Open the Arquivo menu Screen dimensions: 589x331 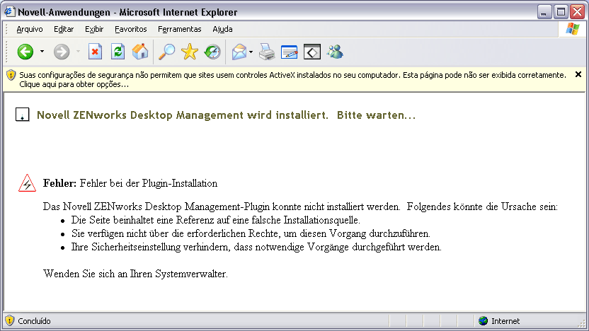pos(30,29)
